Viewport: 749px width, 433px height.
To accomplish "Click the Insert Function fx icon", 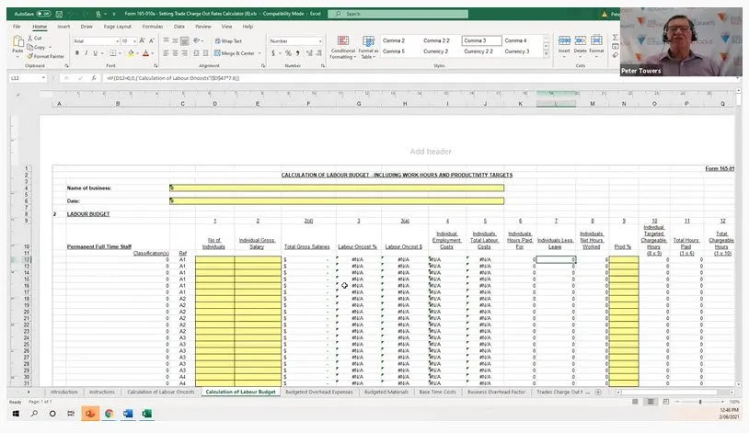I will point(92,79).
